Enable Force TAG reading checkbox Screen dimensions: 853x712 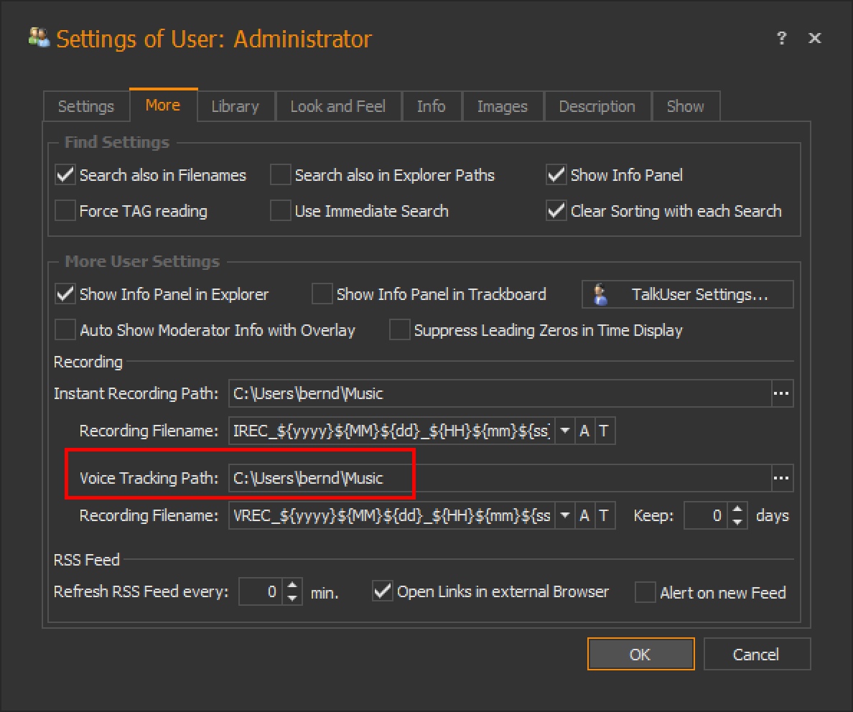[x=65, y=211]
